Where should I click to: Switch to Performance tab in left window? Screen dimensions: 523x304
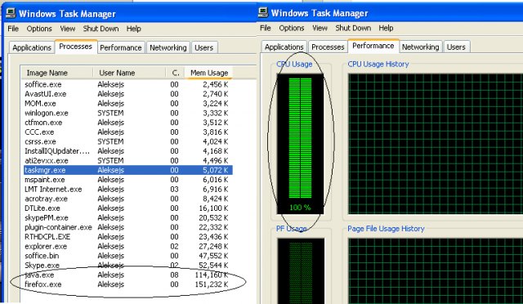[121, 47]
